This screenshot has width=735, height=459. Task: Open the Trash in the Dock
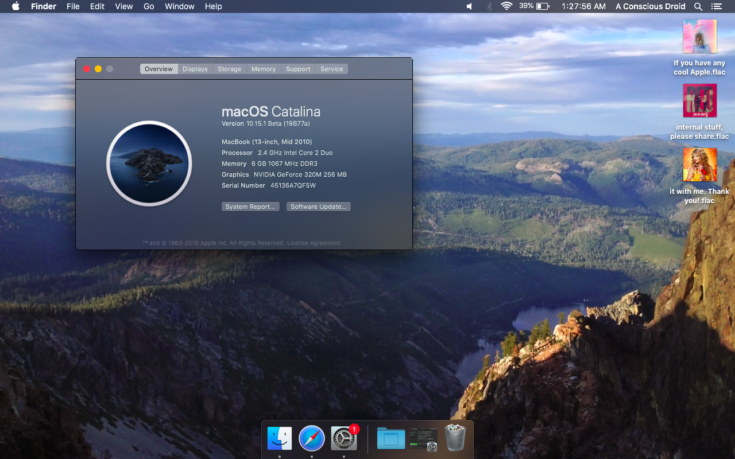pos(455,439)
